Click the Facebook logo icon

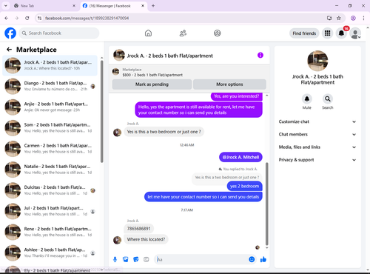pos(10,33)
